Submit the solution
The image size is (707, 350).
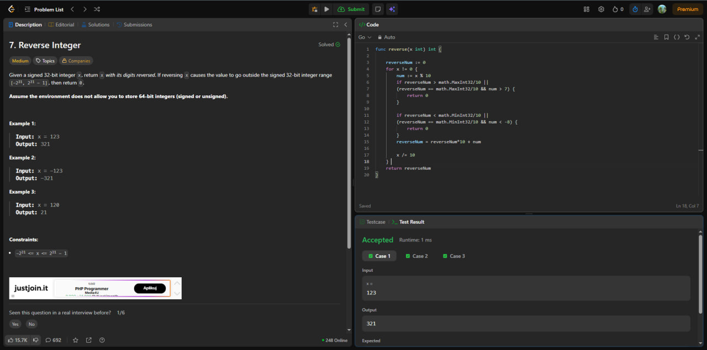pyautogui.click(x=351, y=9)
